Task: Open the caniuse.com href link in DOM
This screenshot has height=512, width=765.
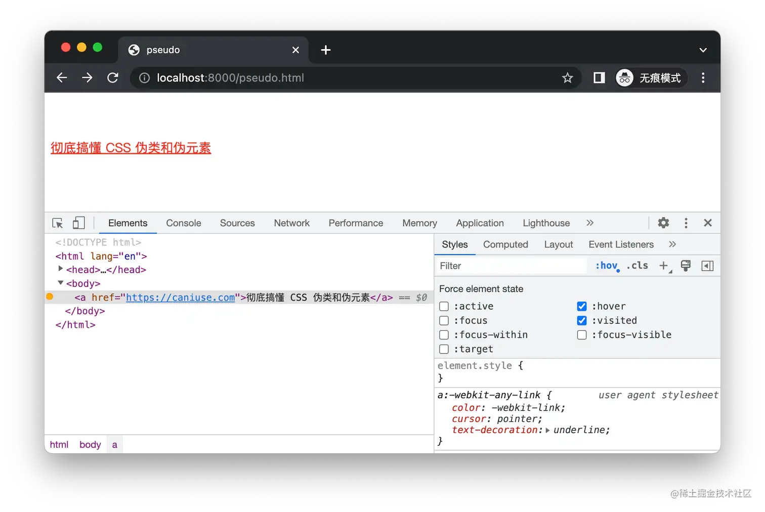Action: coord(180,297)
